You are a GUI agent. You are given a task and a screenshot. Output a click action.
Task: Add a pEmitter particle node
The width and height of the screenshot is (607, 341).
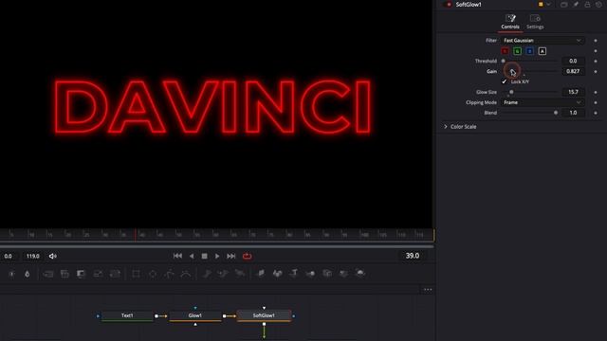point(207,274)
